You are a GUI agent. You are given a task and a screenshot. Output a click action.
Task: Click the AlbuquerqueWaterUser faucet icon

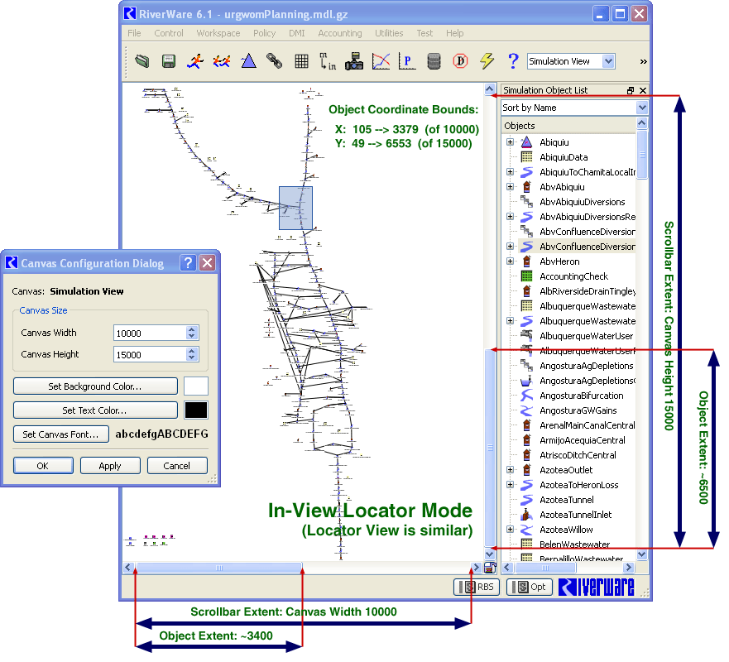pos(526,336)
